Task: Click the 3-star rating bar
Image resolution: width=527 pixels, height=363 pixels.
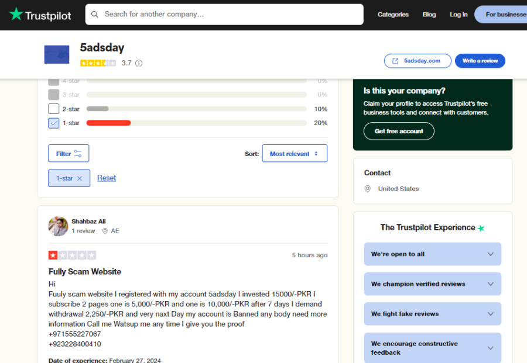Action: coord(197,95)
